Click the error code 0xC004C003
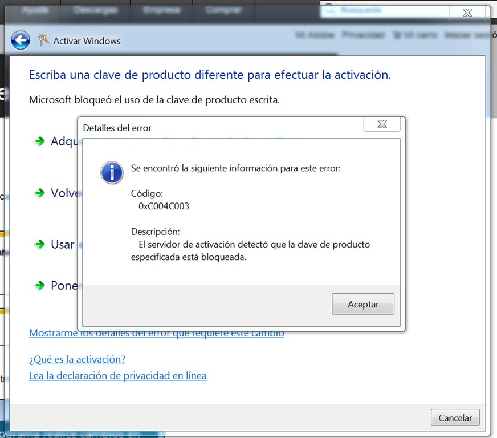497x438 pixels. [x=164, y=206]
